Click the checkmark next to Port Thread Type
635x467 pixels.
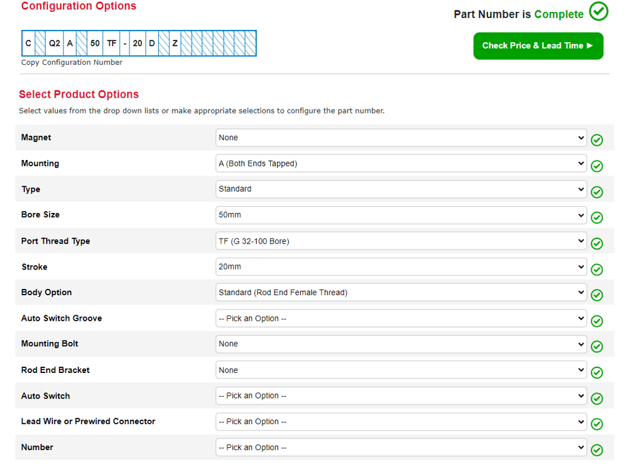pos(596,243)
